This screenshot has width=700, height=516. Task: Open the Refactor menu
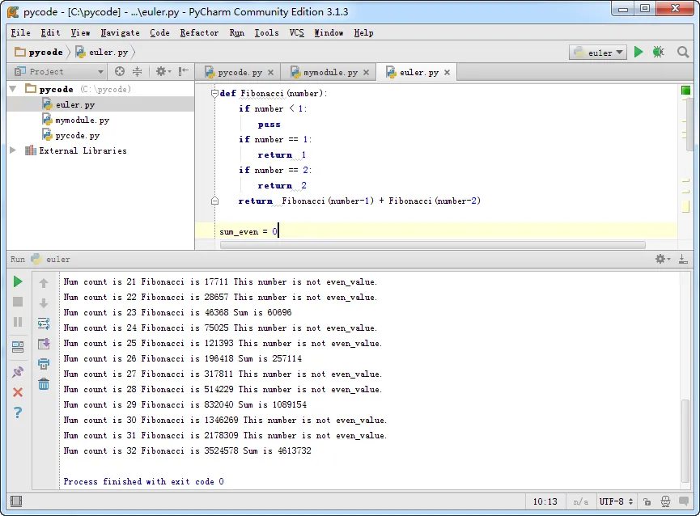pyautogui.click(x=200, y=32)
